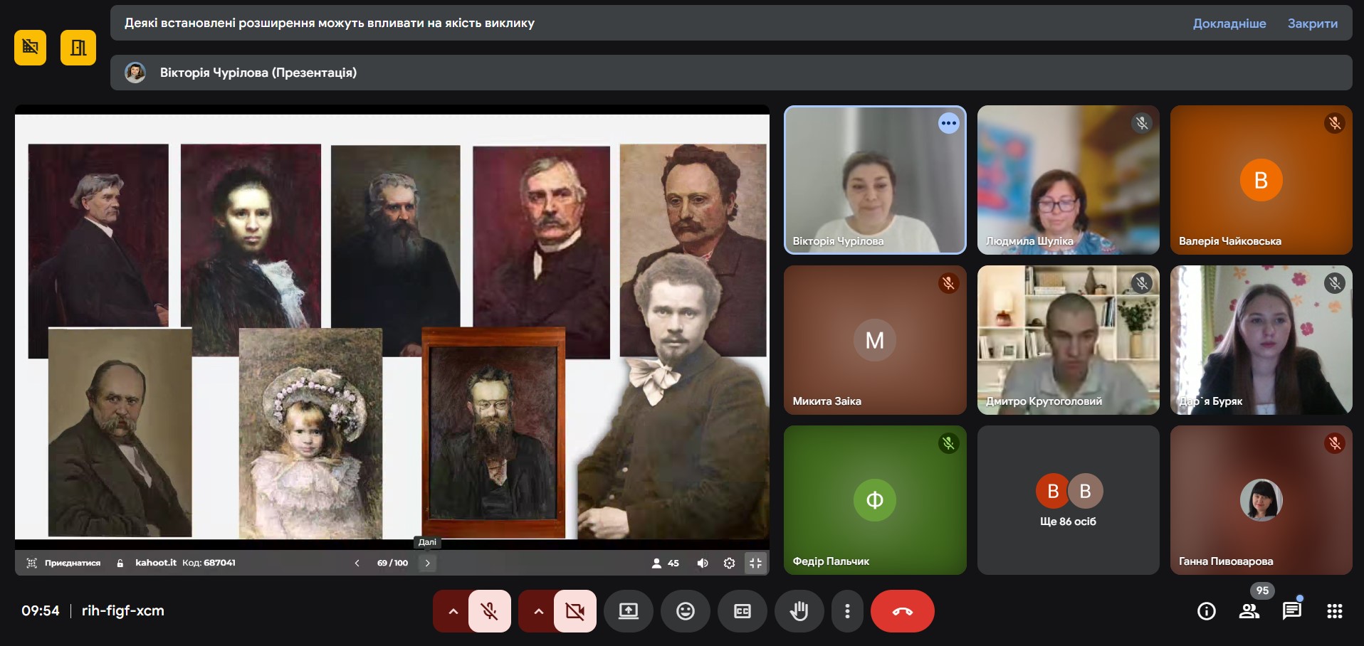This screenshot has height=646, width=1364.
Task: Click the Ганна Пивоварова profile tile
Action: (1261, 500)
